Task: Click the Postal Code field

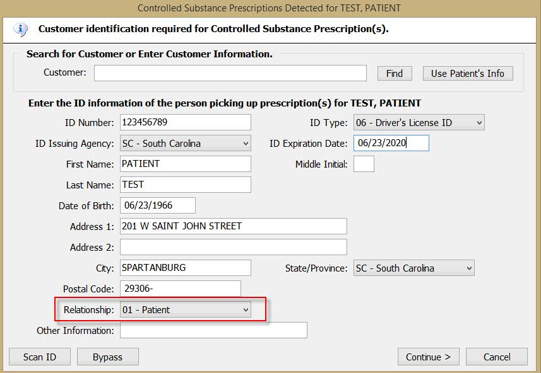Action: click(x=180, y=289)
